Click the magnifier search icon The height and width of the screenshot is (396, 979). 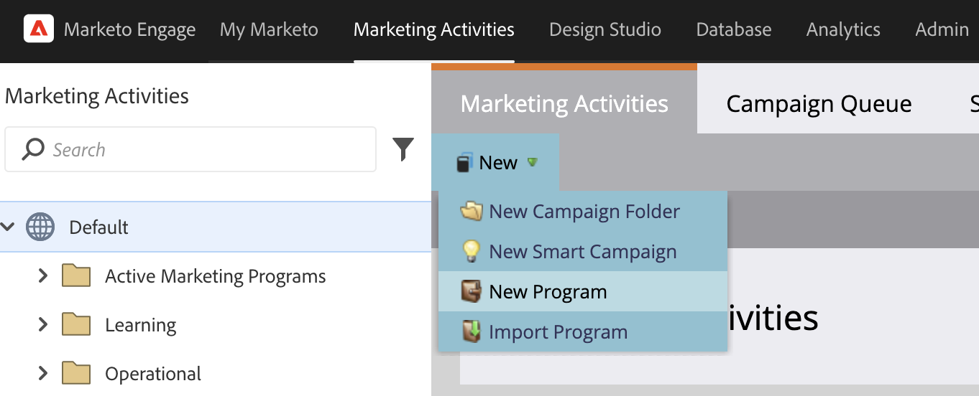coord(33,149)
